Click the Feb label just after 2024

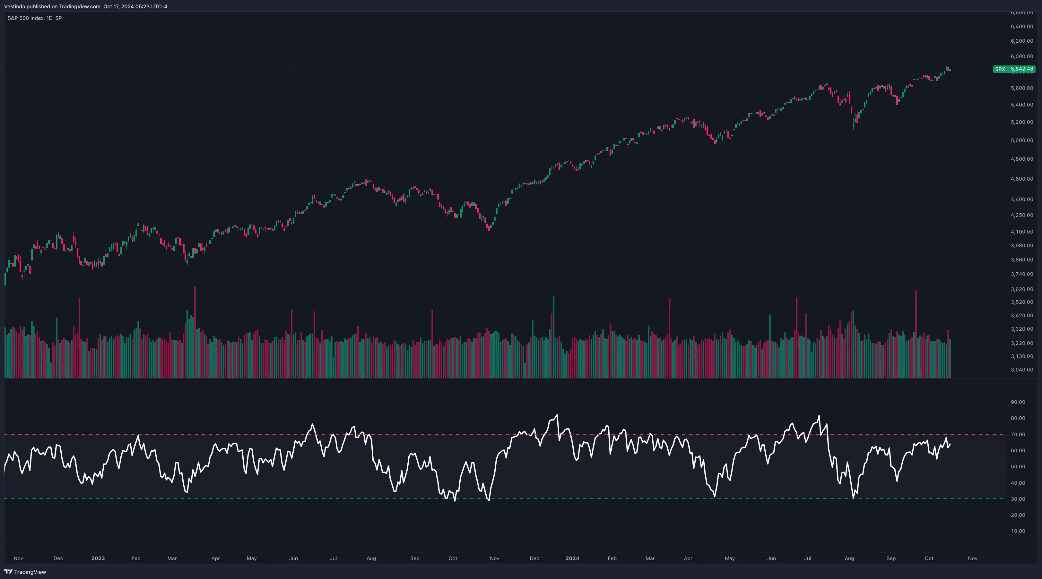coord(612,558)
